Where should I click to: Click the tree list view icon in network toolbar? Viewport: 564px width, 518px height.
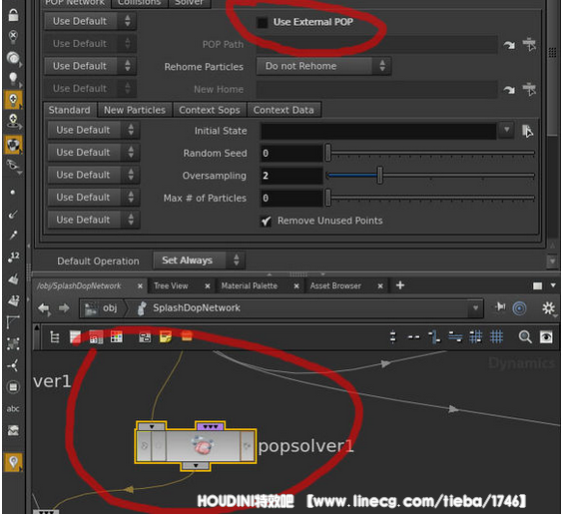[x=55, y=337]
